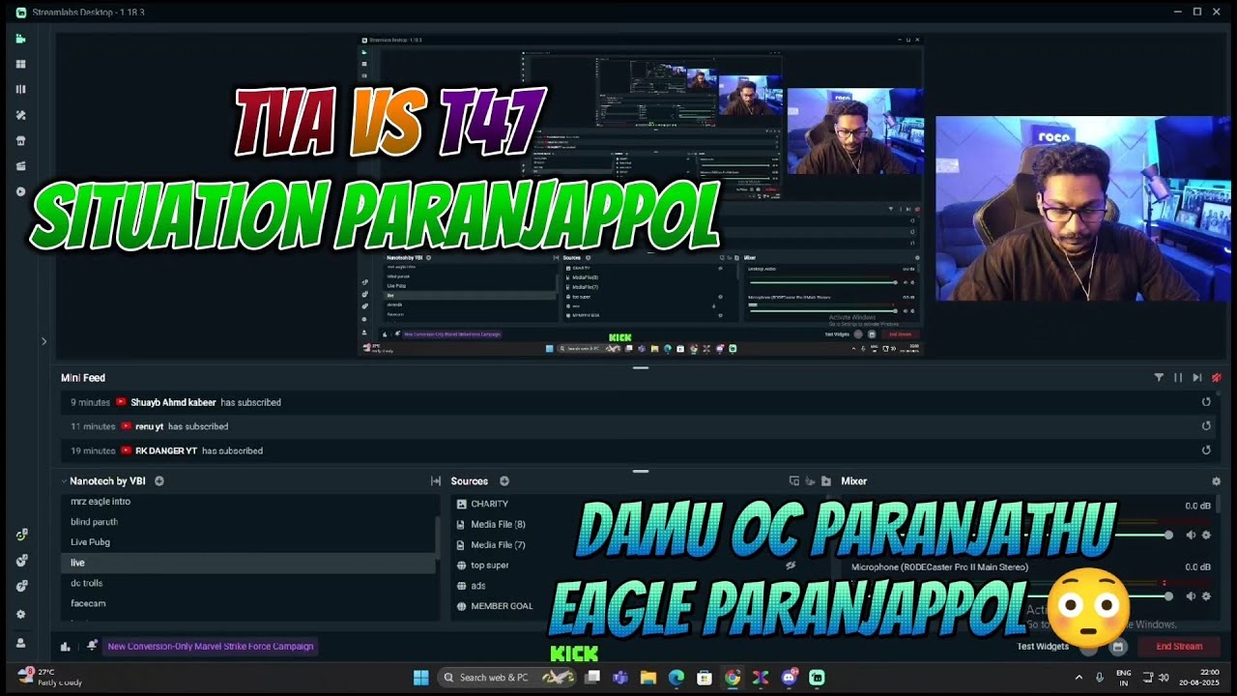Screen dimensions: 1237x696
Task: Toggle the red mute alerts icon in Mini Feed
Action: click(1217, 378)
